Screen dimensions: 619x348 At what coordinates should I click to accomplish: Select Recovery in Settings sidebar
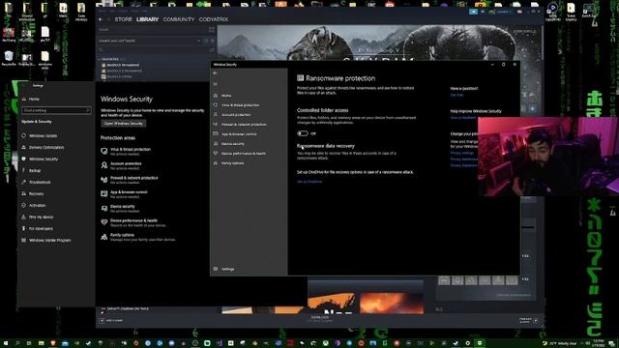(x=36, y=194)
